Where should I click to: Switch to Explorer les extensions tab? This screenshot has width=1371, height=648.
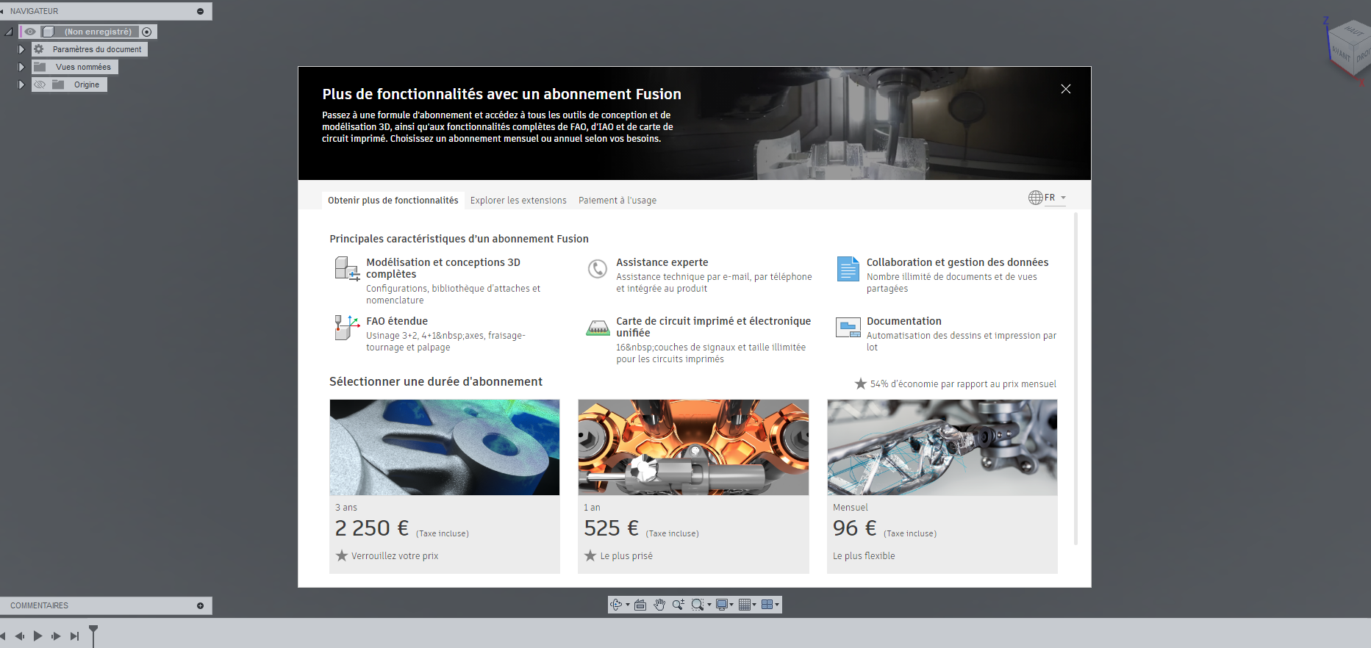(518, 200)
